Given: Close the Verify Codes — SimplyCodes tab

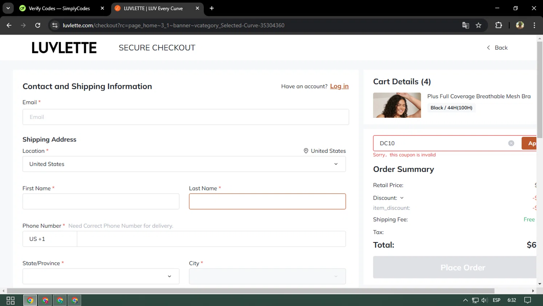Looking at the screenshot, I should 102,8.
